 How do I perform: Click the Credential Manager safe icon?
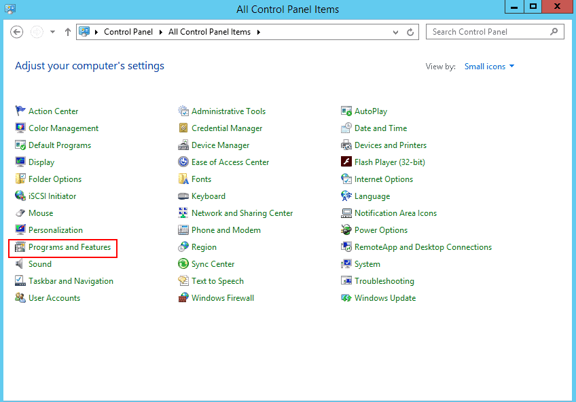183,128
